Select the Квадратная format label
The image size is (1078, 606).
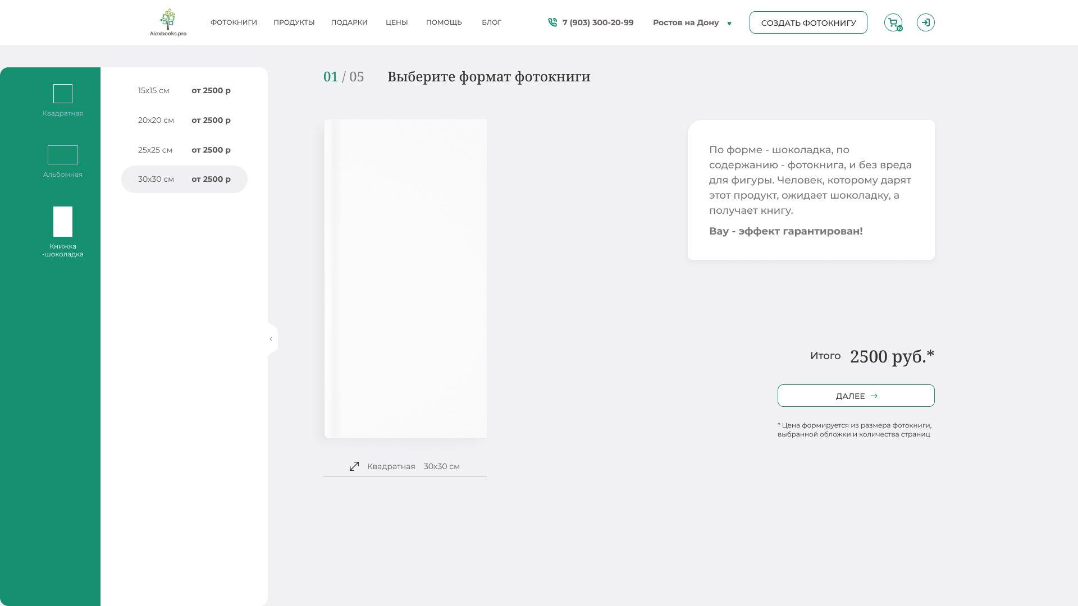tap(63, 113)
